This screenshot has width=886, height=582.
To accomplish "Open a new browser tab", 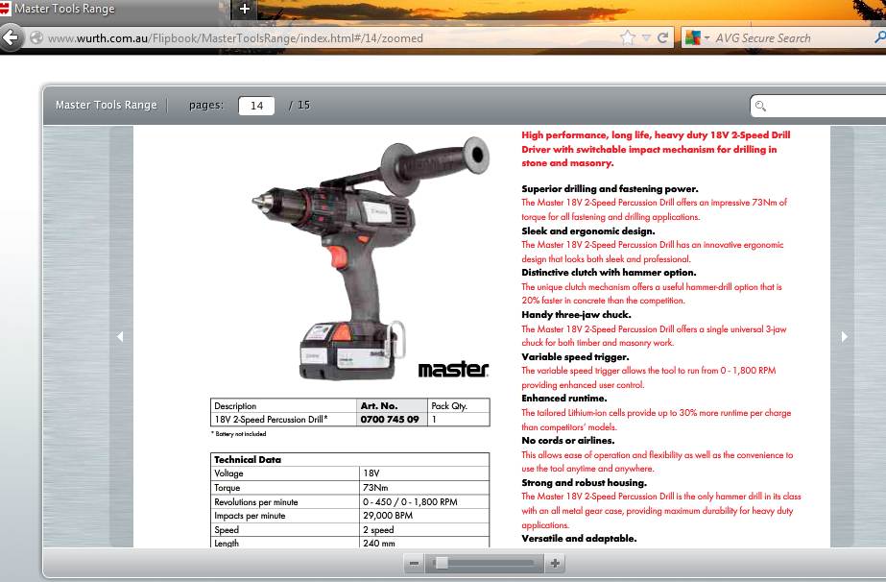I will pyautogui.click(x=245, y=9).
